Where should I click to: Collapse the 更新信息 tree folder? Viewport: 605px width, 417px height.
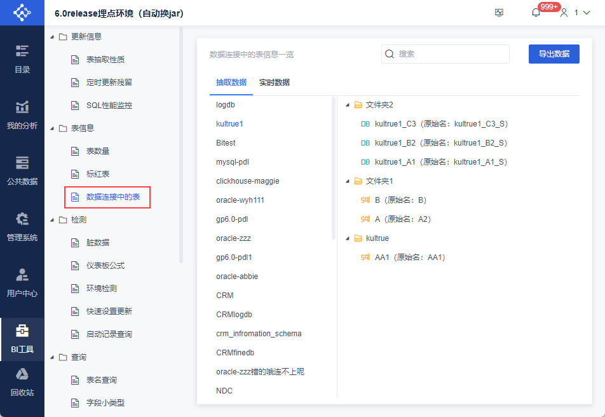click(52, 37)
